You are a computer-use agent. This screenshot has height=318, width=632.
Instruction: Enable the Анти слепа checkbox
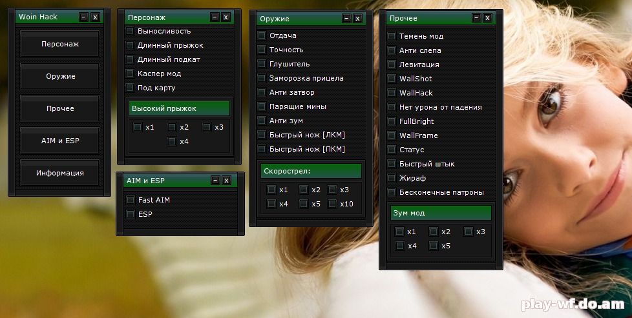click(x=392, y=50)
